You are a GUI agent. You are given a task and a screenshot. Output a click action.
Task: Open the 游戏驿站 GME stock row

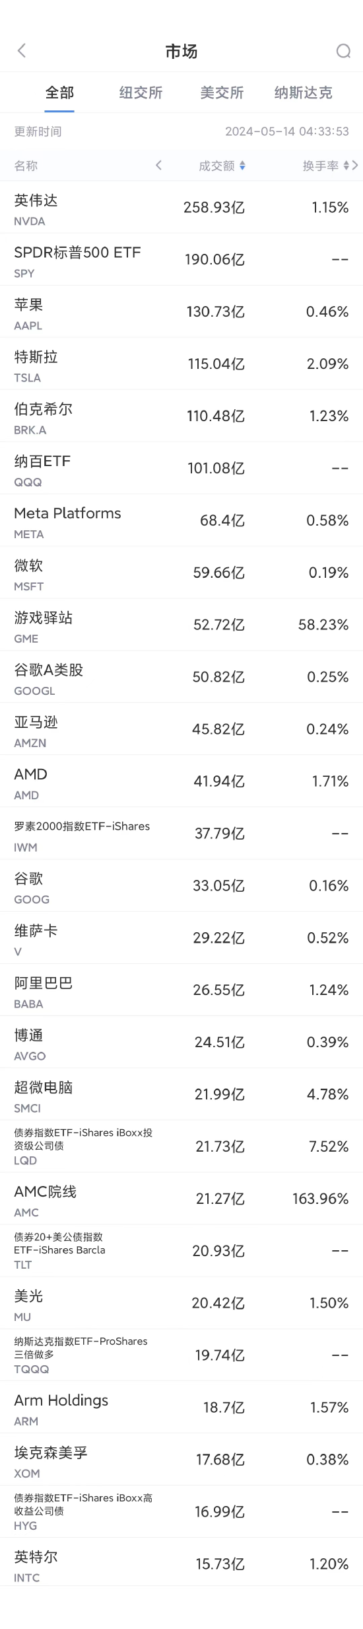181,625
